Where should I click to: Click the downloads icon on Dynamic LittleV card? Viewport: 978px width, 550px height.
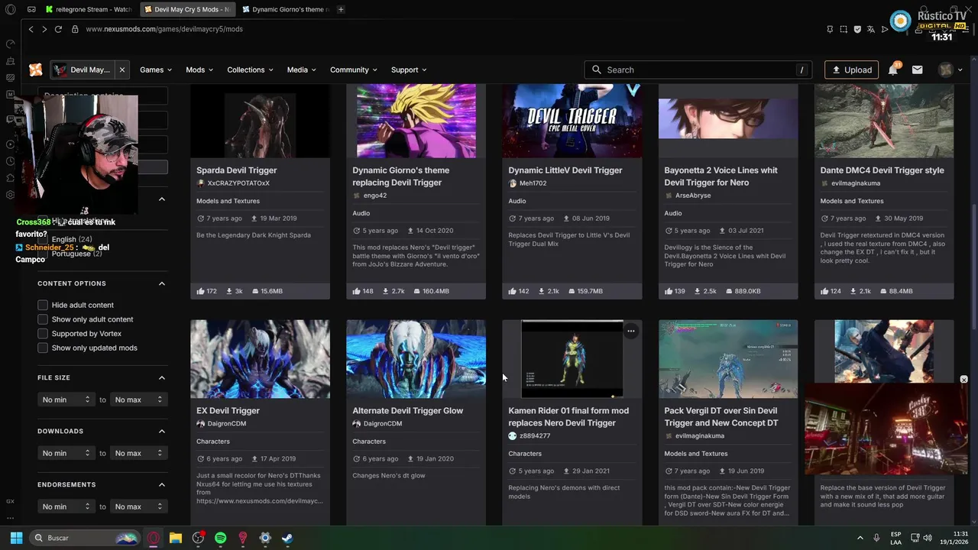[x=542, y=291]
